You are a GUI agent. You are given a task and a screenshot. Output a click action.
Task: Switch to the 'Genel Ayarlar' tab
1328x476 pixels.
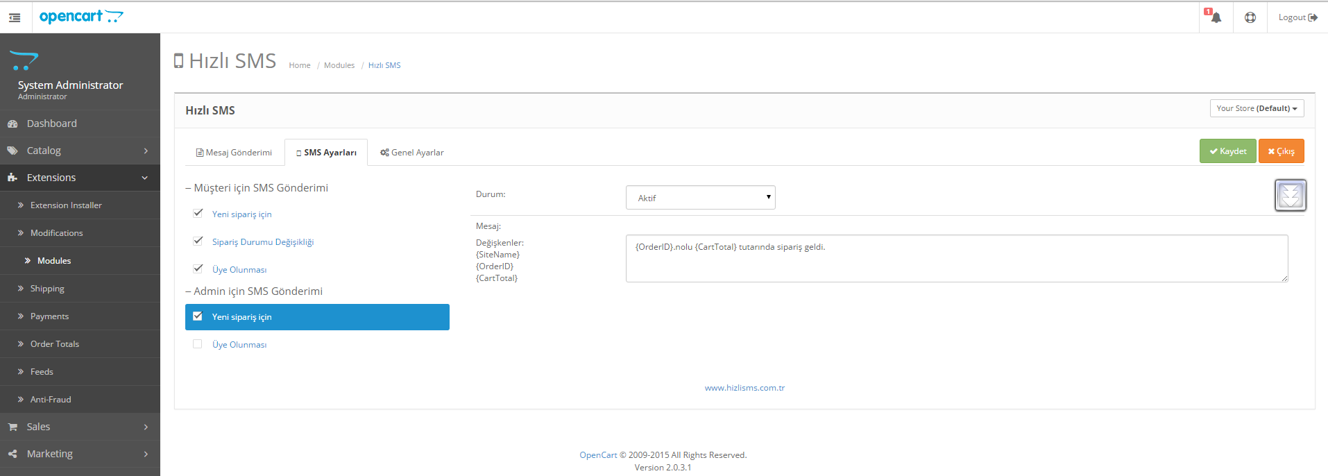412,153
